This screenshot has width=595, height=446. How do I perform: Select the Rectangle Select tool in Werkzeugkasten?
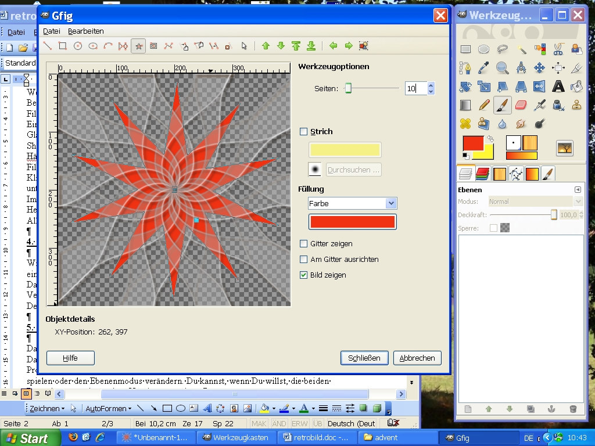pos(465,49)
